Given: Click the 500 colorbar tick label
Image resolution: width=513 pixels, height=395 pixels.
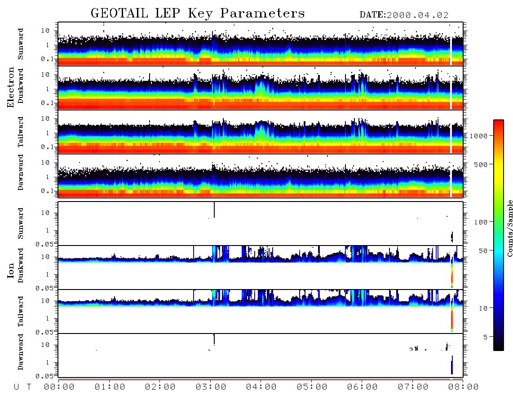Looking at the screenshot, I should (481, 165).
